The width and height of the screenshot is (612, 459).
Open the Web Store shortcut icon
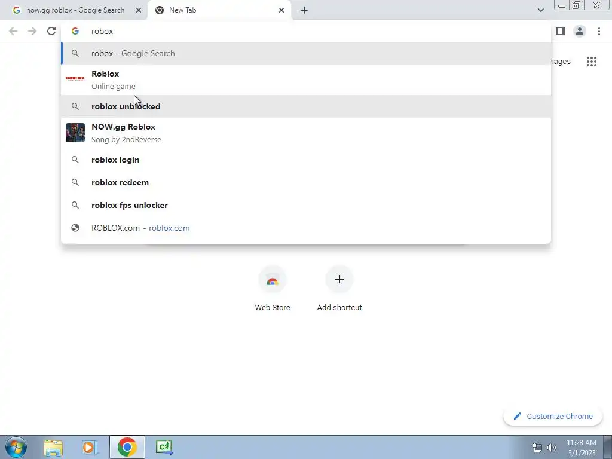[x=273, y=280]
